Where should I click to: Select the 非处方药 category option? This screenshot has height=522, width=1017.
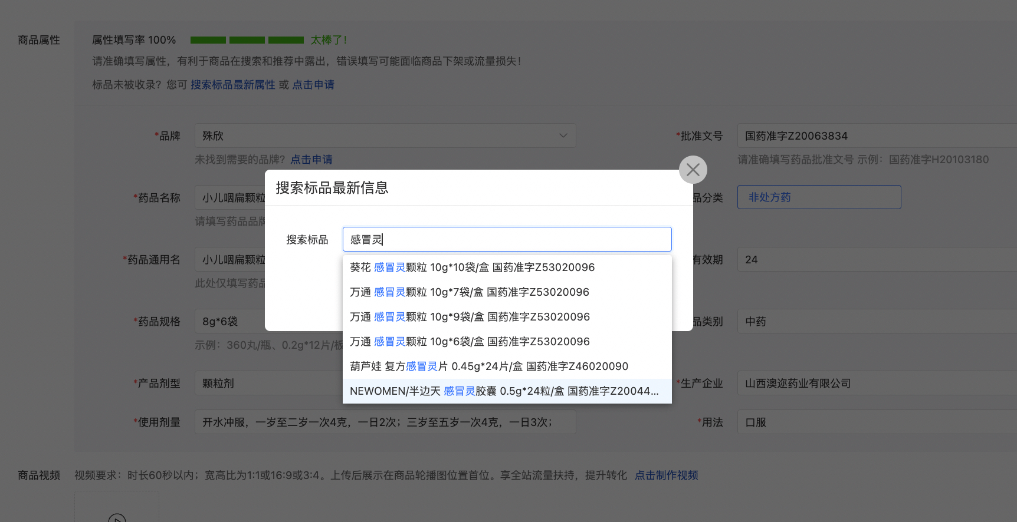(x=819, y=197)
